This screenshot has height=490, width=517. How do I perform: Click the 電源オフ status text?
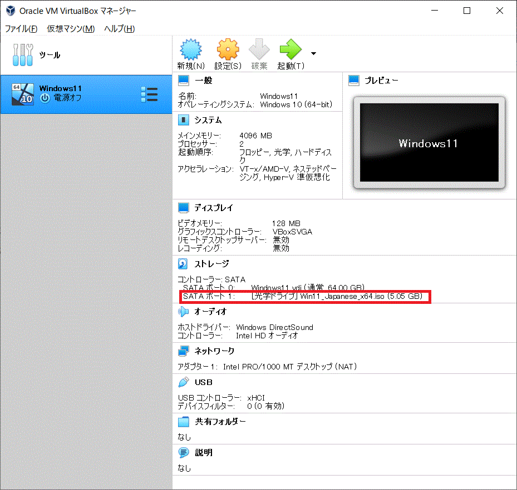[x=67, y=98]
